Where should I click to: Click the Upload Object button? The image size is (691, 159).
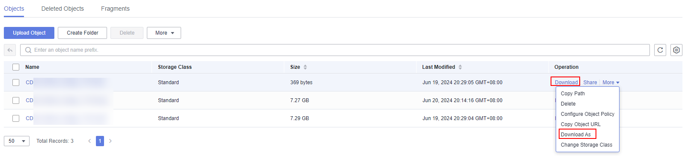(x=29, y=33)
